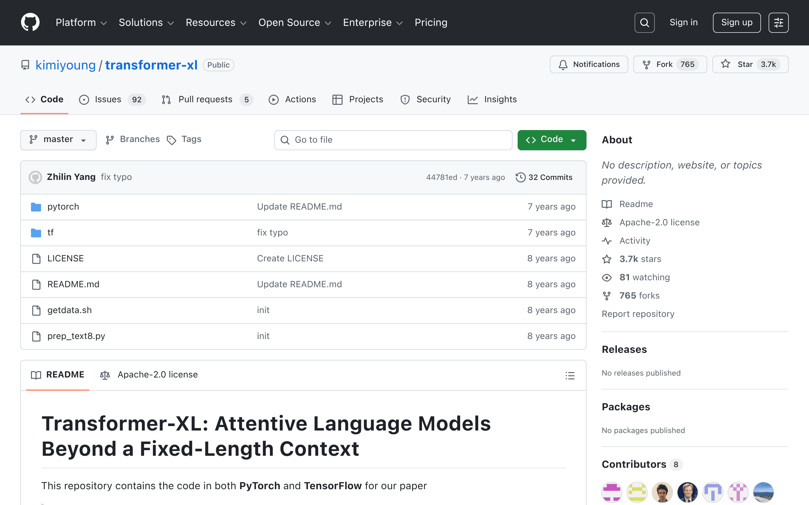Click the README.md file icon
Viewport: 809px width, 505px height.
point(36,285)
